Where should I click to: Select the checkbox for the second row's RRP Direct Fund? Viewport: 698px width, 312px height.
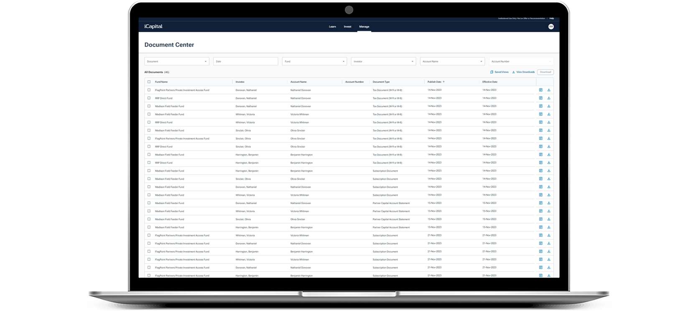(149, 98)
